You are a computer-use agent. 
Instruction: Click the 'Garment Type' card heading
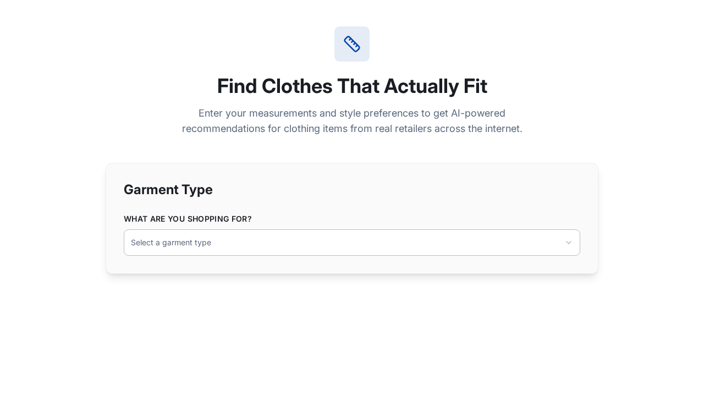[x=168, y=190]
